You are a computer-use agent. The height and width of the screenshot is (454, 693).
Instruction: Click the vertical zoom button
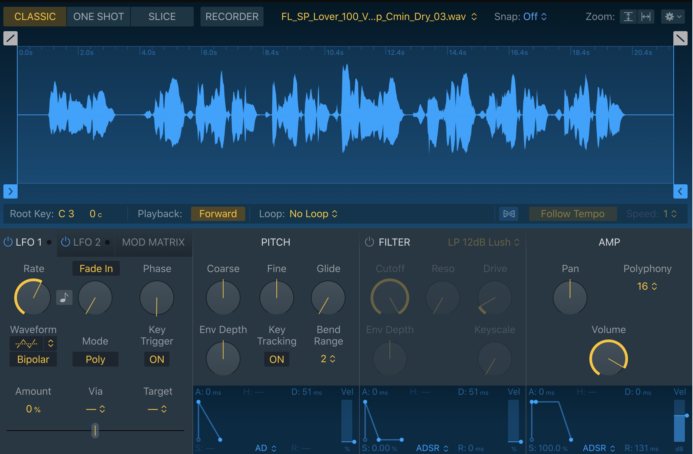pyautogui.click(x=628, y=17)
